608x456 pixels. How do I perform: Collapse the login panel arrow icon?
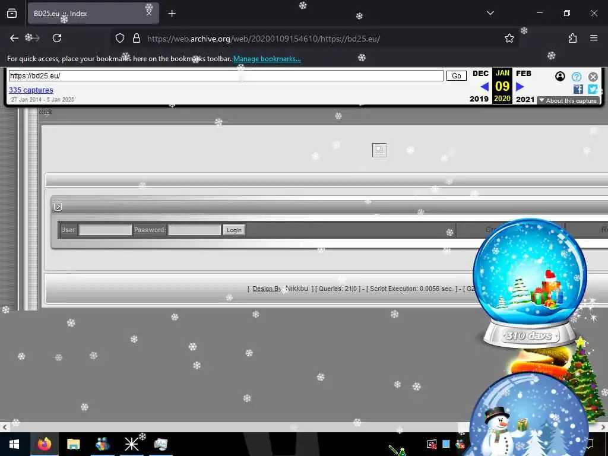(x=58, y=207)
